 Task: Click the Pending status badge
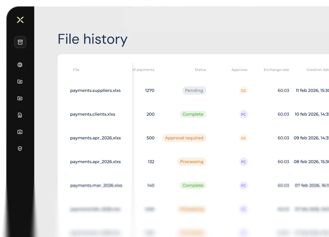pos(194,91)
